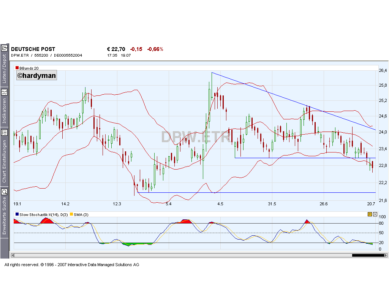Select the chart page icon atop the sidebar
The image size is (389, 292).
tap(5, 47)
